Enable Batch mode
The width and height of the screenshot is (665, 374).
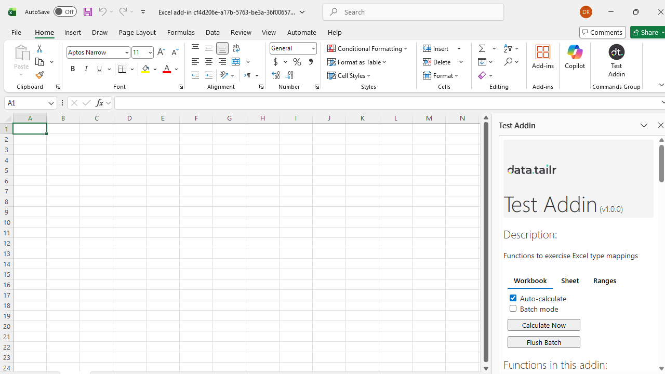(x=513, y=309)
